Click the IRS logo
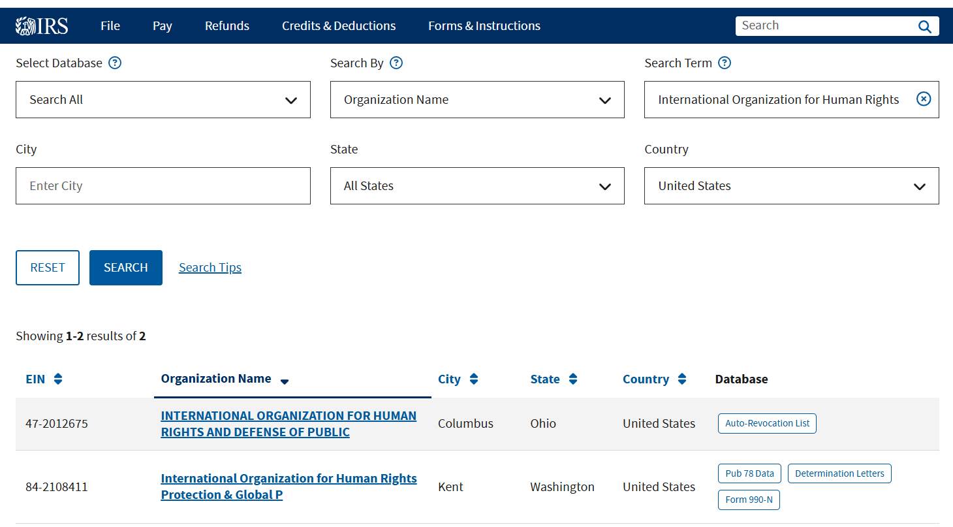Screen dimensions: 953x527 (x=42, y=26)
